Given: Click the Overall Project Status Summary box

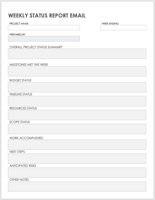Looking at the screenshot, I should [x=77, y=54].
